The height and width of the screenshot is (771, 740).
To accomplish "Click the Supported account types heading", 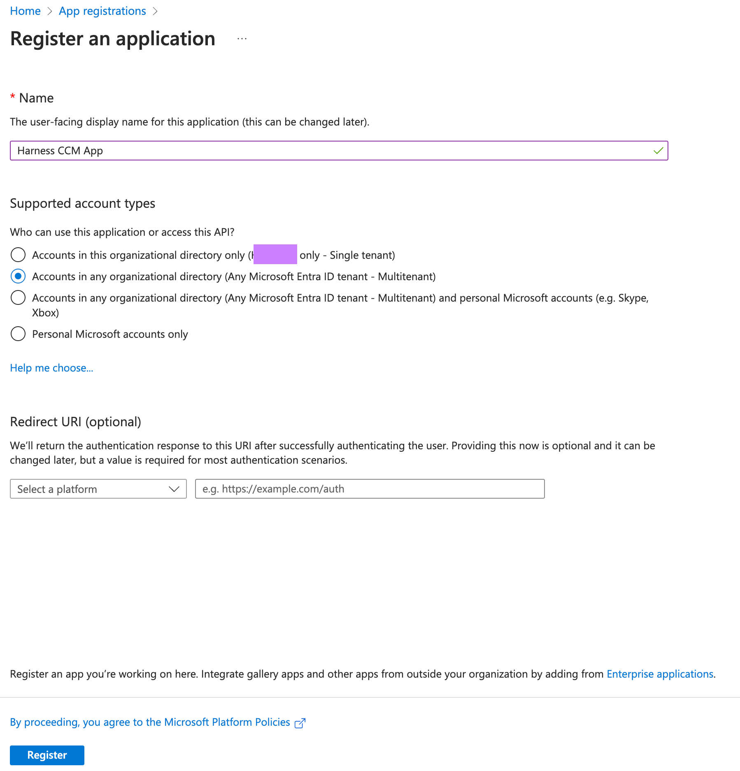I will 82,203.
